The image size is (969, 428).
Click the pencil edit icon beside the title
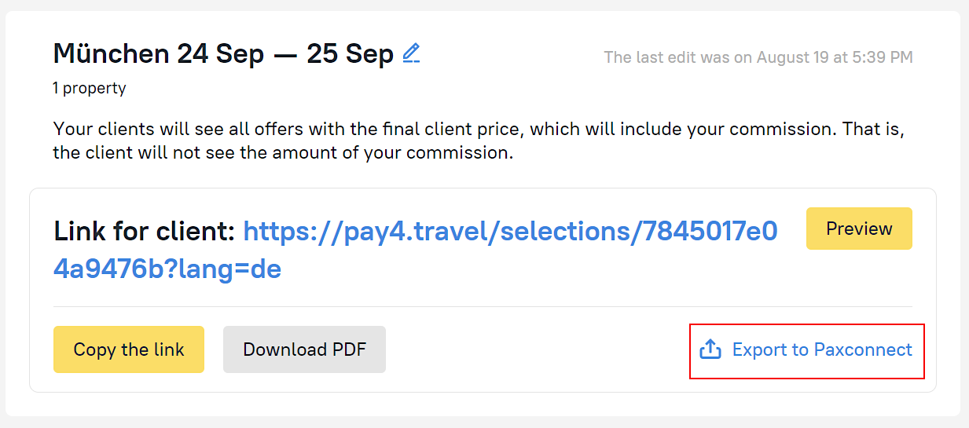[x=411, y=53]
